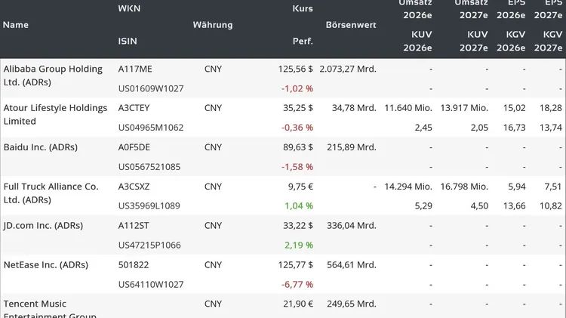This screenshot has width=566, height=318.
Task: Open Alibaba Group Holding Ltd. (ADRs) entry
Action: tap(53, 76)
